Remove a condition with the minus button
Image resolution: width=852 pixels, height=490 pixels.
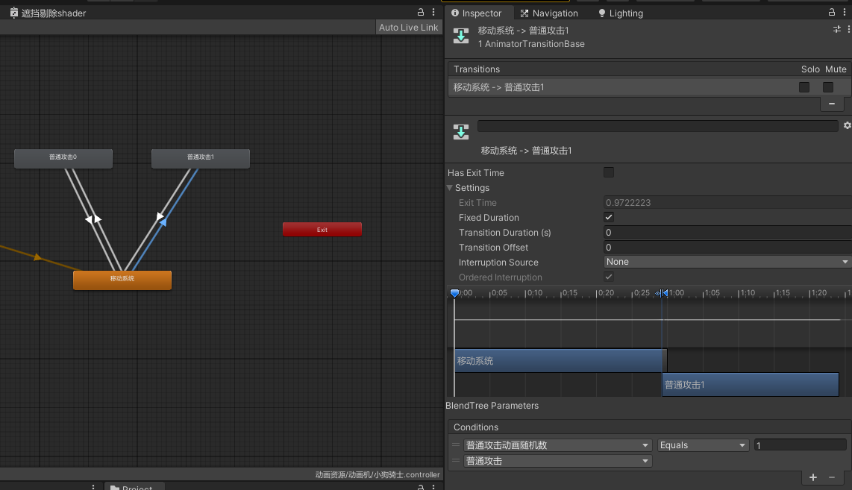(831, 477)
